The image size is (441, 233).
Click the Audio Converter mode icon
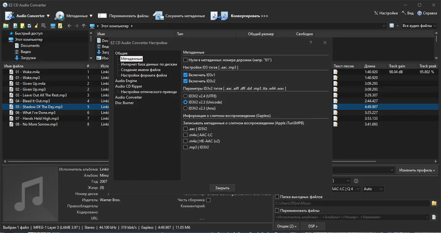[9, 16]
